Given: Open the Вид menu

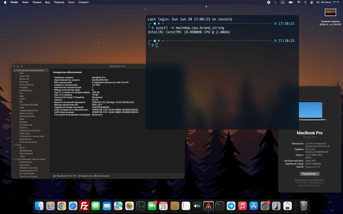Looking at the screenshot, I should [x=47, y=2].
